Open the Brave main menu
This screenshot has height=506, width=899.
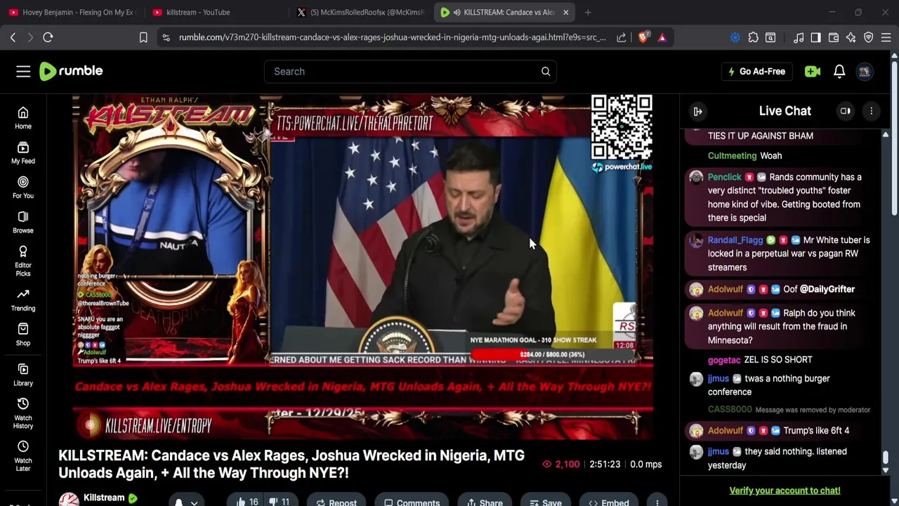(886, 37)
